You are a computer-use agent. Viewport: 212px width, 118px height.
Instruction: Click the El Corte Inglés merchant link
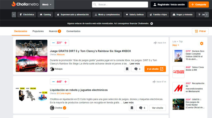pyautogui.click(x=64, y=94)
